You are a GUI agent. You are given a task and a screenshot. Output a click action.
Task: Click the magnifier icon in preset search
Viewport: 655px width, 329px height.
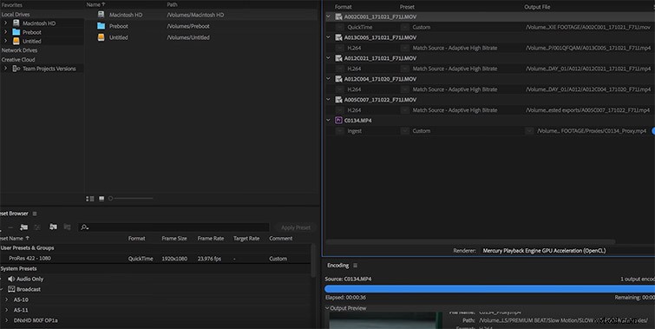tap(84, 227)
